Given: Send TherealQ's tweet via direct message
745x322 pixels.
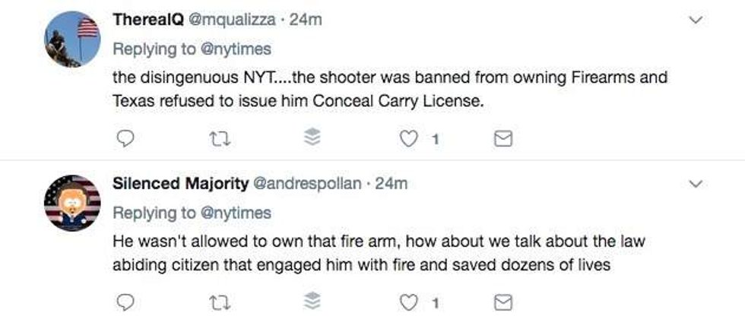Looking at the screenshot, I should pyautogui.click(x=503, y=138).
